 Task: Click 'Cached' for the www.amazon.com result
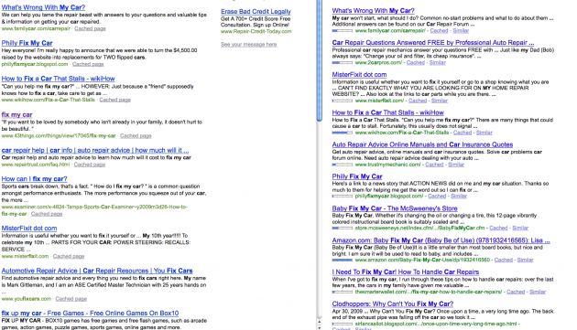point(504,261)
